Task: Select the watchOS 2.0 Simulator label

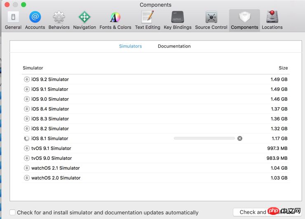Action: pos(56,178)
